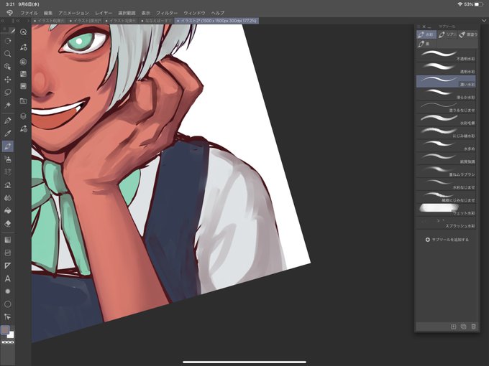Tap the iPad battery status indicator

479,4
